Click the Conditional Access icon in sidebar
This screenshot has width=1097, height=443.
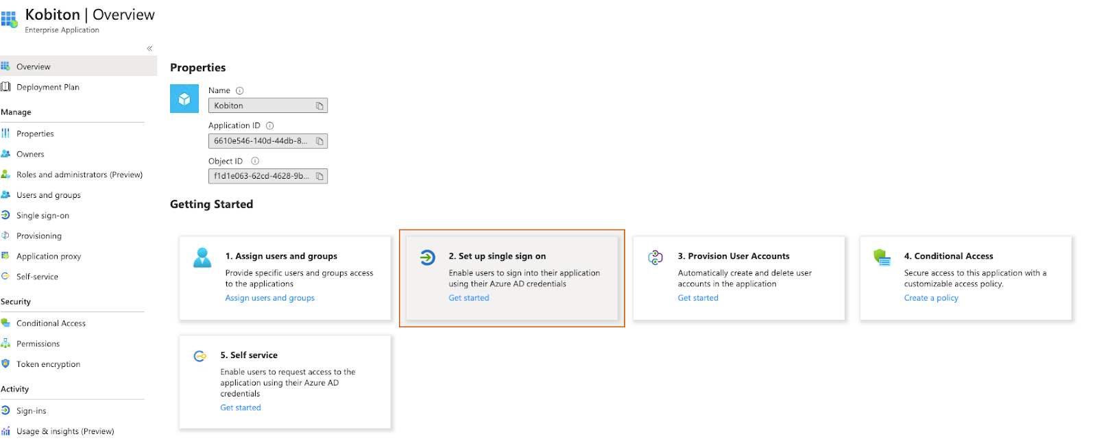5,323
